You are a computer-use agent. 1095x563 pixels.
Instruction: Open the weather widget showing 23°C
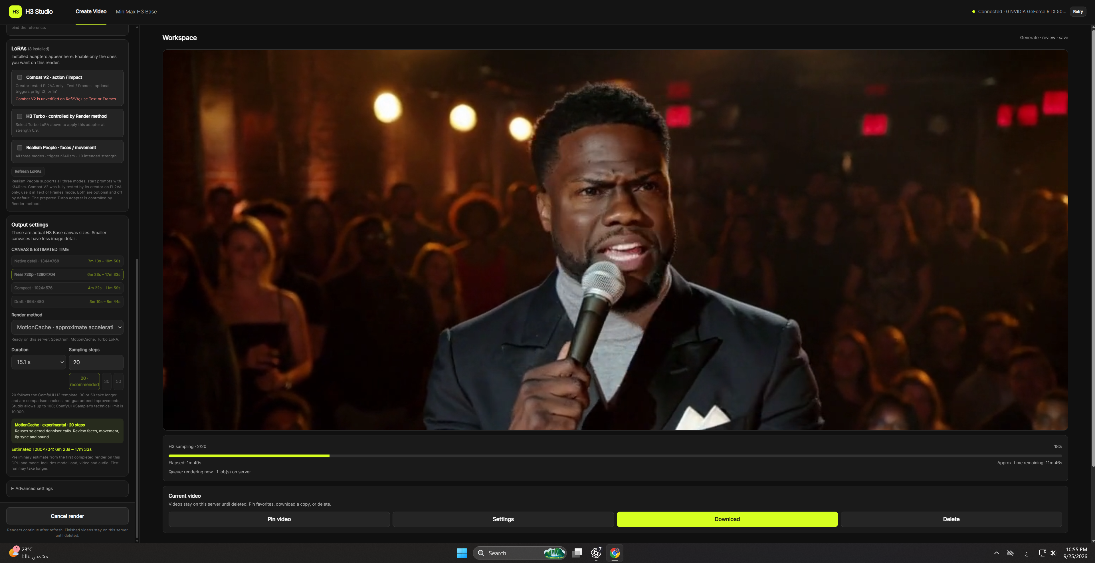tap(29, 553)
